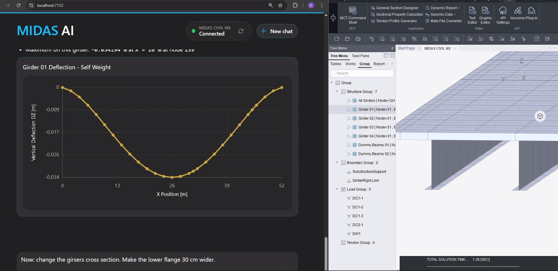Launch the Text Editor tool
The image size is (558, 271).
pyautogui.click(x=472, y=15)
